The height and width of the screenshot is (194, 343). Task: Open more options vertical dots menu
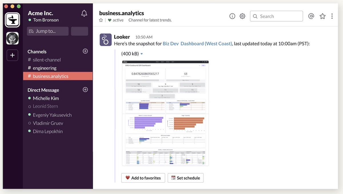(332, 16)
